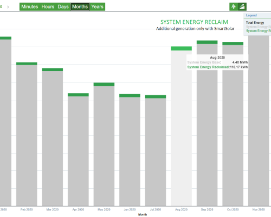Click the Jun 2020 grey base bar
This screenshot has height=217, width=271.
point(130,151)
